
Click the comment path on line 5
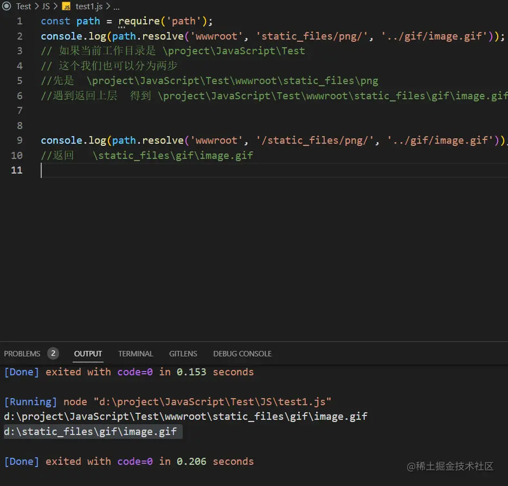coord(232,81)
